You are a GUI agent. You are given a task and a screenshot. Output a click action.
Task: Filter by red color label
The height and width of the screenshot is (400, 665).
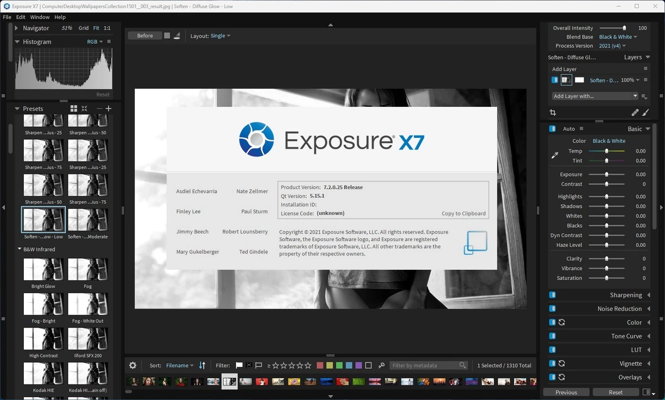click(320, 365)
